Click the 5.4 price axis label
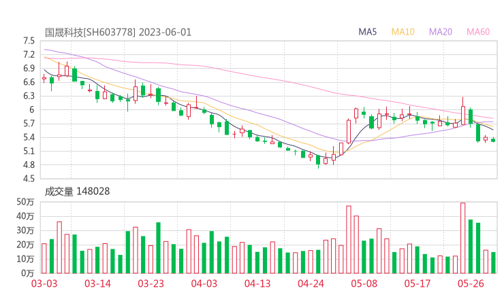 [29, 138]
